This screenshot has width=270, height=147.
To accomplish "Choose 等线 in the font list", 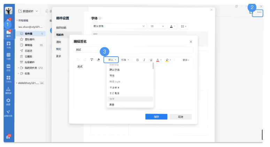I will tap(112, 75).
